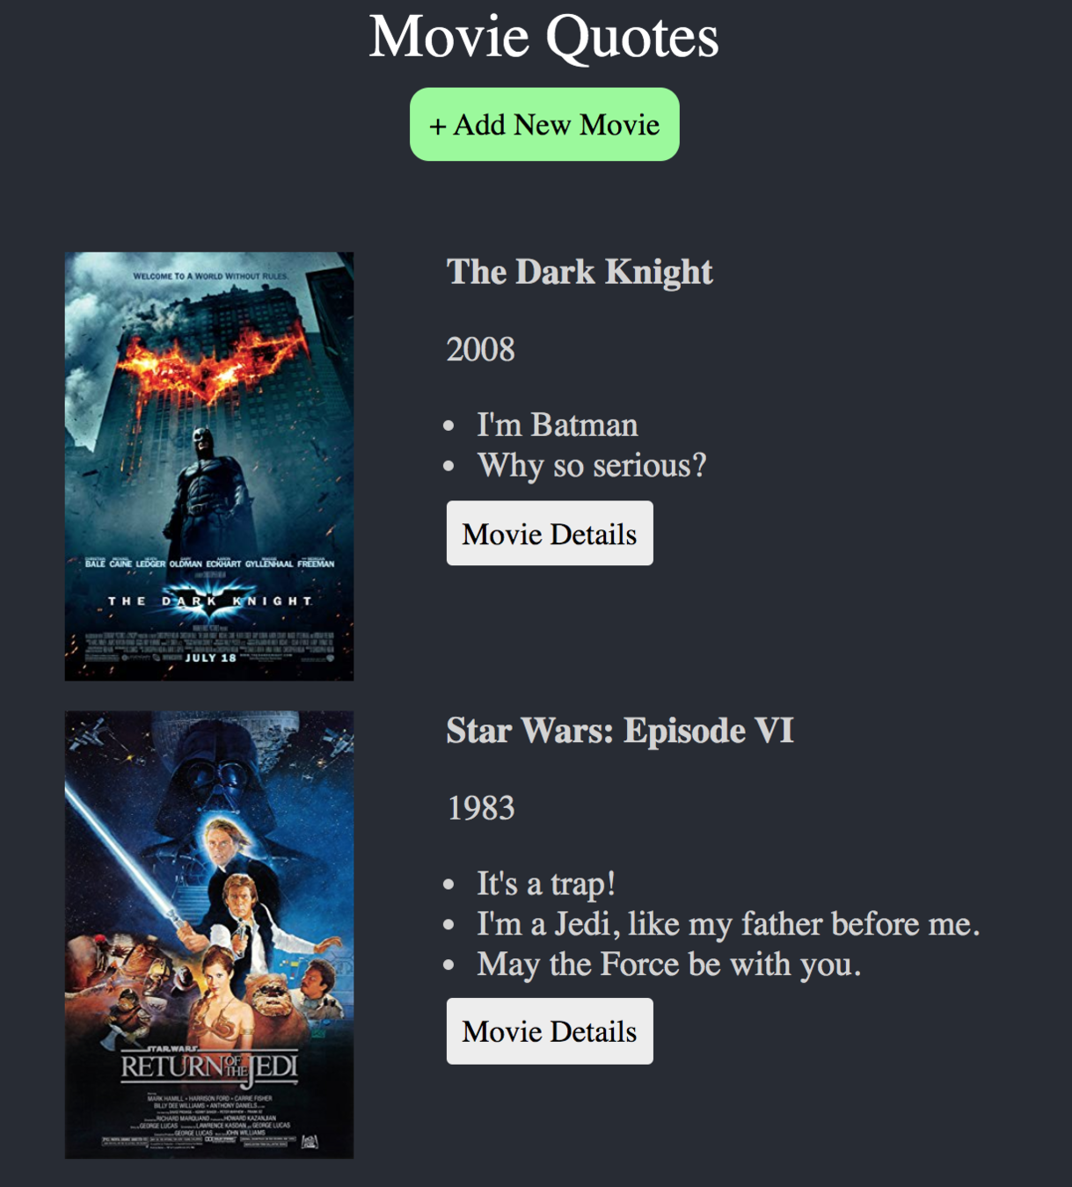Click the 1983 release year
Image resolution: width=1072 pixels, height=1187 pixels.
481,808
